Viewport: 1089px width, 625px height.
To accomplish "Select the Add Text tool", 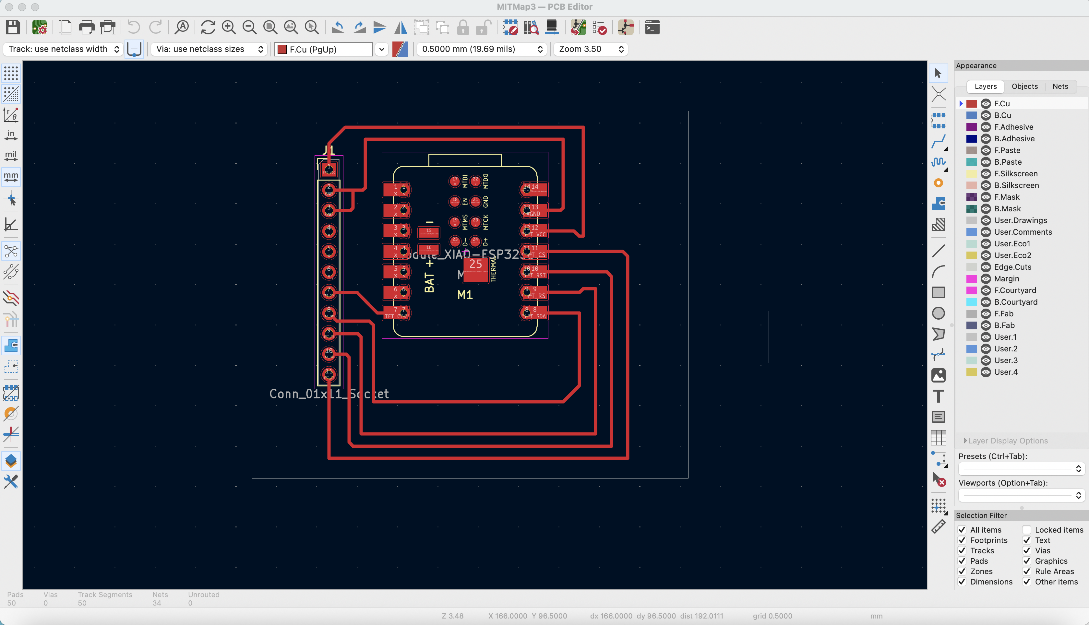I will click(x=938, y=396).
